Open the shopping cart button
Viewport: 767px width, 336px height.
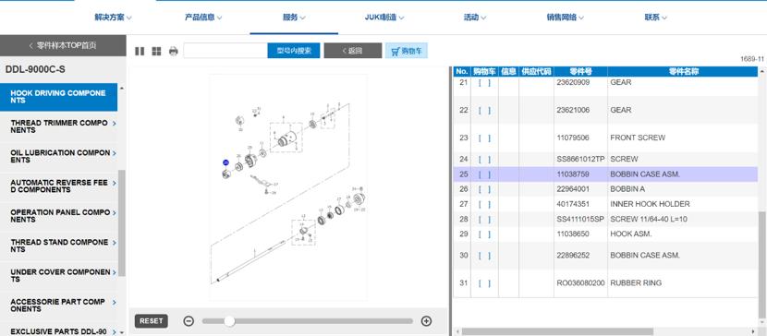pos(407,50)
